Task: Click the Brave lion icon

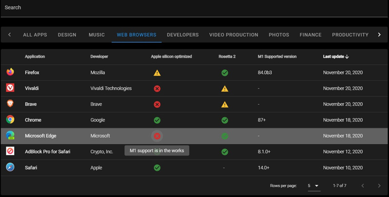Action: 10,103
